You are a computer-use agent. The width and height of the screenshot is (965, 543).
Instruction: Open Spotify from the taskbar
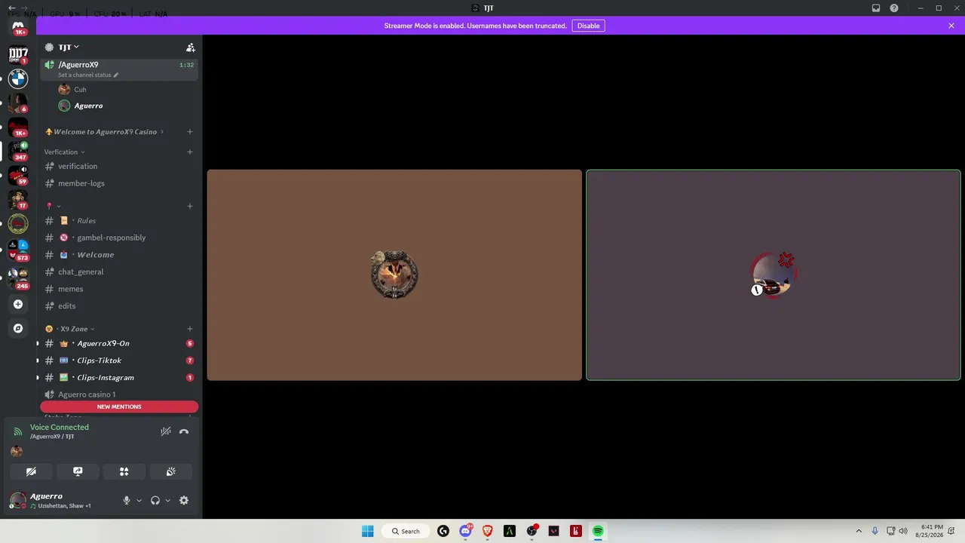[598, 531]
